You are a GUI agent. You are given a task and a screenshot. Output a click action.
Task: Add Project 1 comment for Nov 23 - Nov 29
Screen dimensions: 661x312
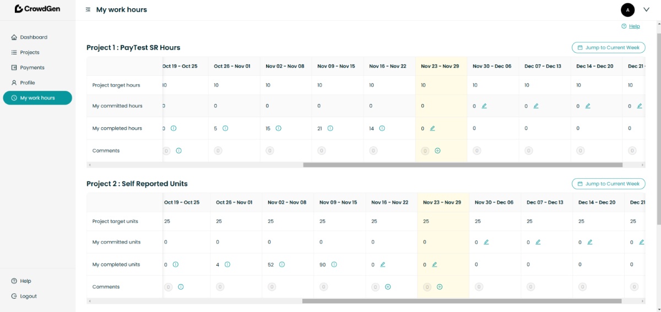[x=437, y=150]
